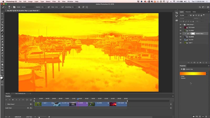Hide the DJI_0839 layer
The height and width of the screenshot is (118, 210).
181,37
